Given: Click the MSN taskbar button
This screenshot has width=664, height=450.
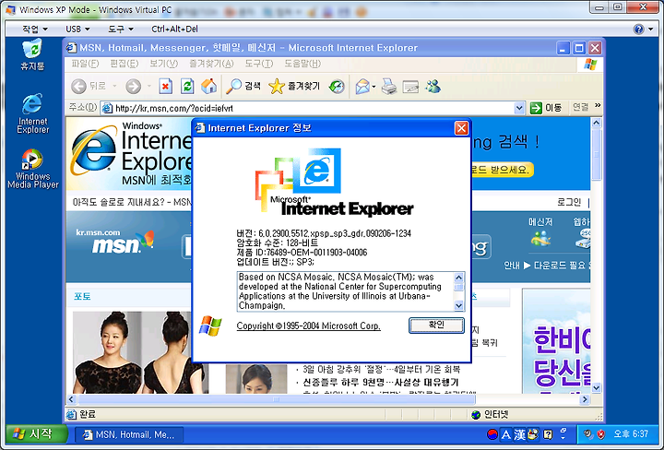Looking at the screenshot, I should [x=130, y=434].
